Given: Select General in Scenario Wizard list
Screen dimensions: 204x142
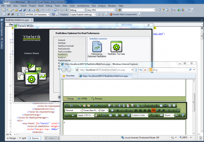Looking at the screenshot, I should pyautogui.click(x=61, y=40).
